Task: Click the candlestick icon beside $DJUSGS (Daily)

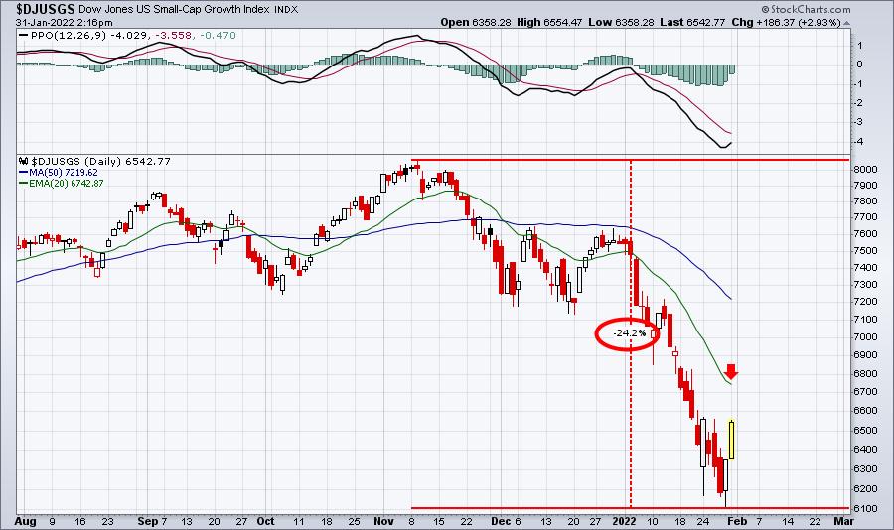Action: [x=24, y=161]
